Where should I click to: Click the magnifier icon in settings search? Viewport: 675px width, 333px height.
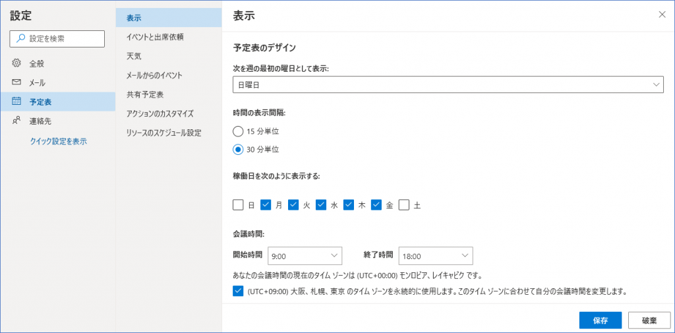(x=20, y=38)
